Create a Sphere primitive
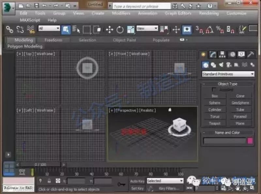 215,103
